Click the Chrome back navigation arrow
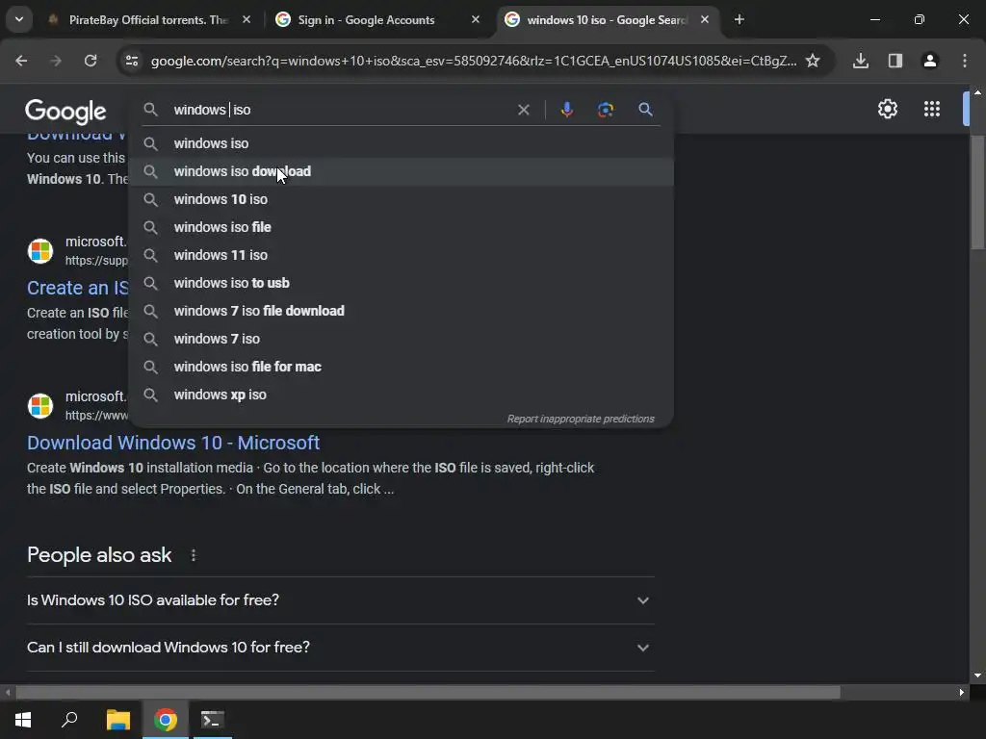 [x=21, y=61]
